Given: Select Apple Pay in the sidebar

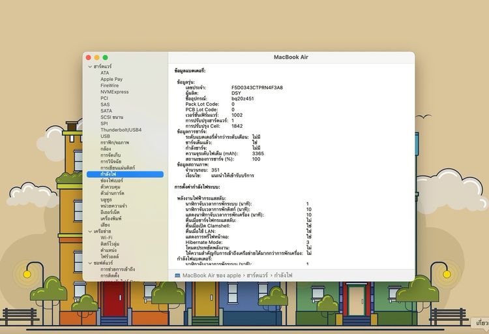Looking at the screenshot, I should (111, 80).
